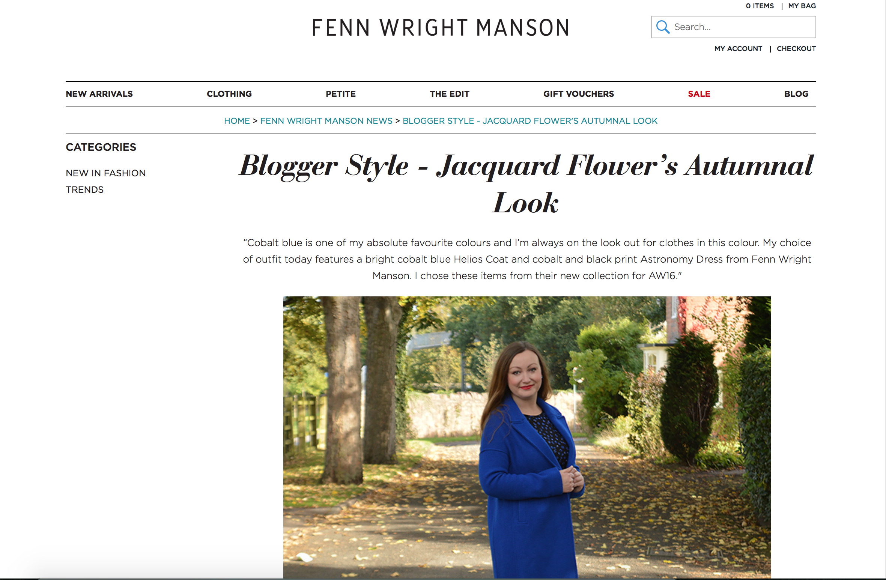Image resolution: width=886 pixels, height=580 pixels.
Task: Select Trends category link
Action: [85, 190]
